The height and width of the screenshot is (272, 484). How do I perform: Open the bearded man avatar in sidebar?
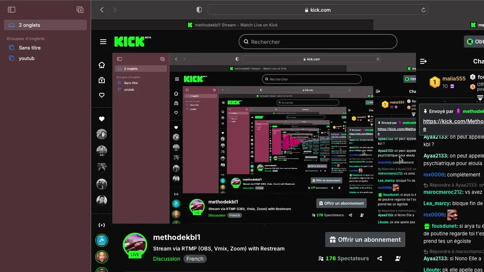pos(102,257)
